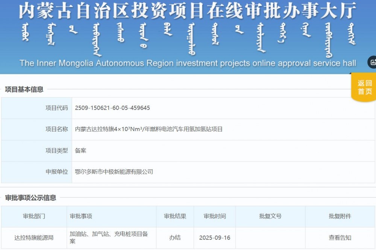Click the English Inner Mongolia banner subtitle
Image resolution: width=376 pixels, height=250 pixels.
188,63
